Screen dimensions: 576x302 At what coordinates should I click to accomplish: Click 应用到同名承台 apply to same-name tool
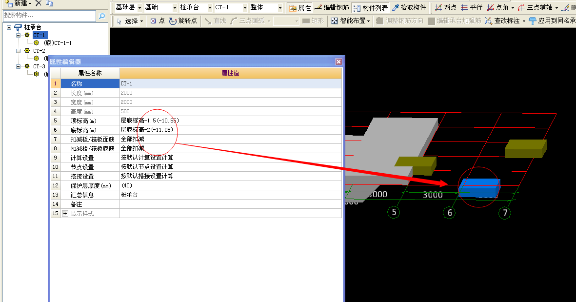coord(552,21)
